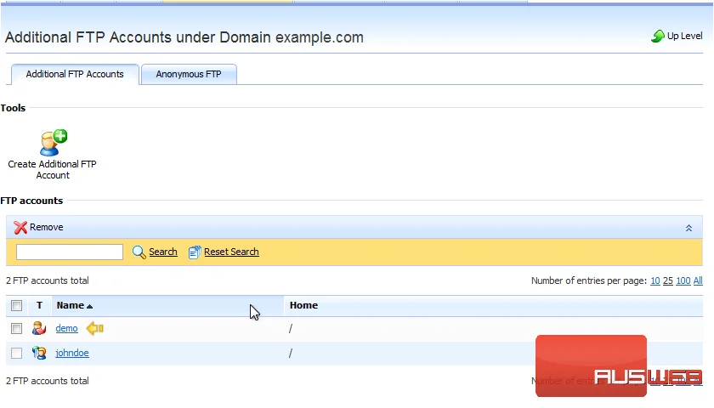Click the magnifying glass Search icon
The image size is (714, 408).
click(139, 252)
